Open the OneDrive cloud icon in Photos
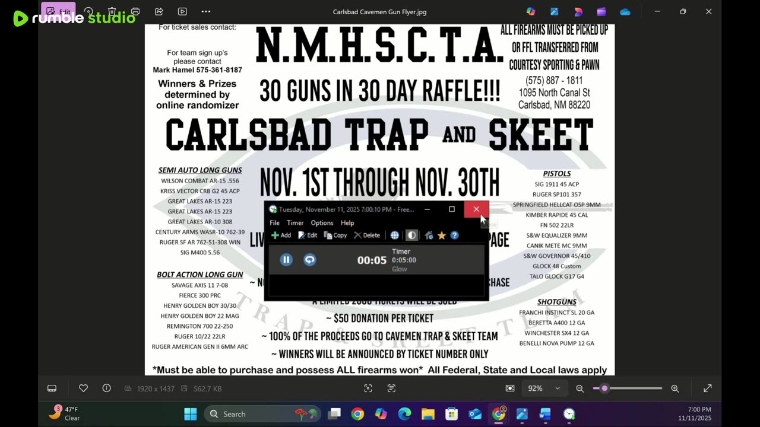 (x=625, y=11)
